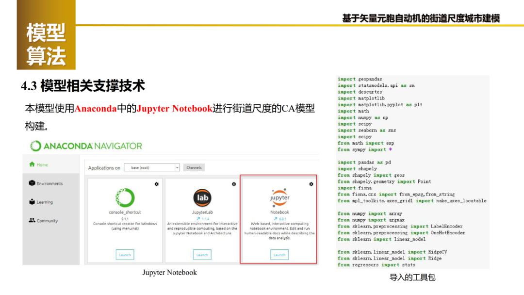Image resolution: width=524 pixels, height=295 pixels.
Task: Click the line importing OneHotEncoder
Action: 401,232
